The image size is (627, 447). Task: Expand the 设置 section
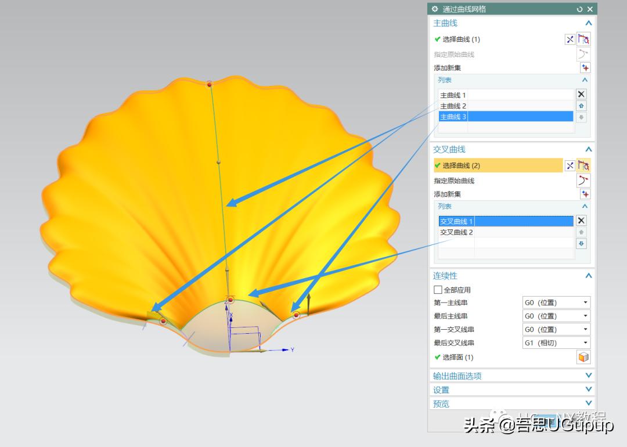(x=588, y=390)
